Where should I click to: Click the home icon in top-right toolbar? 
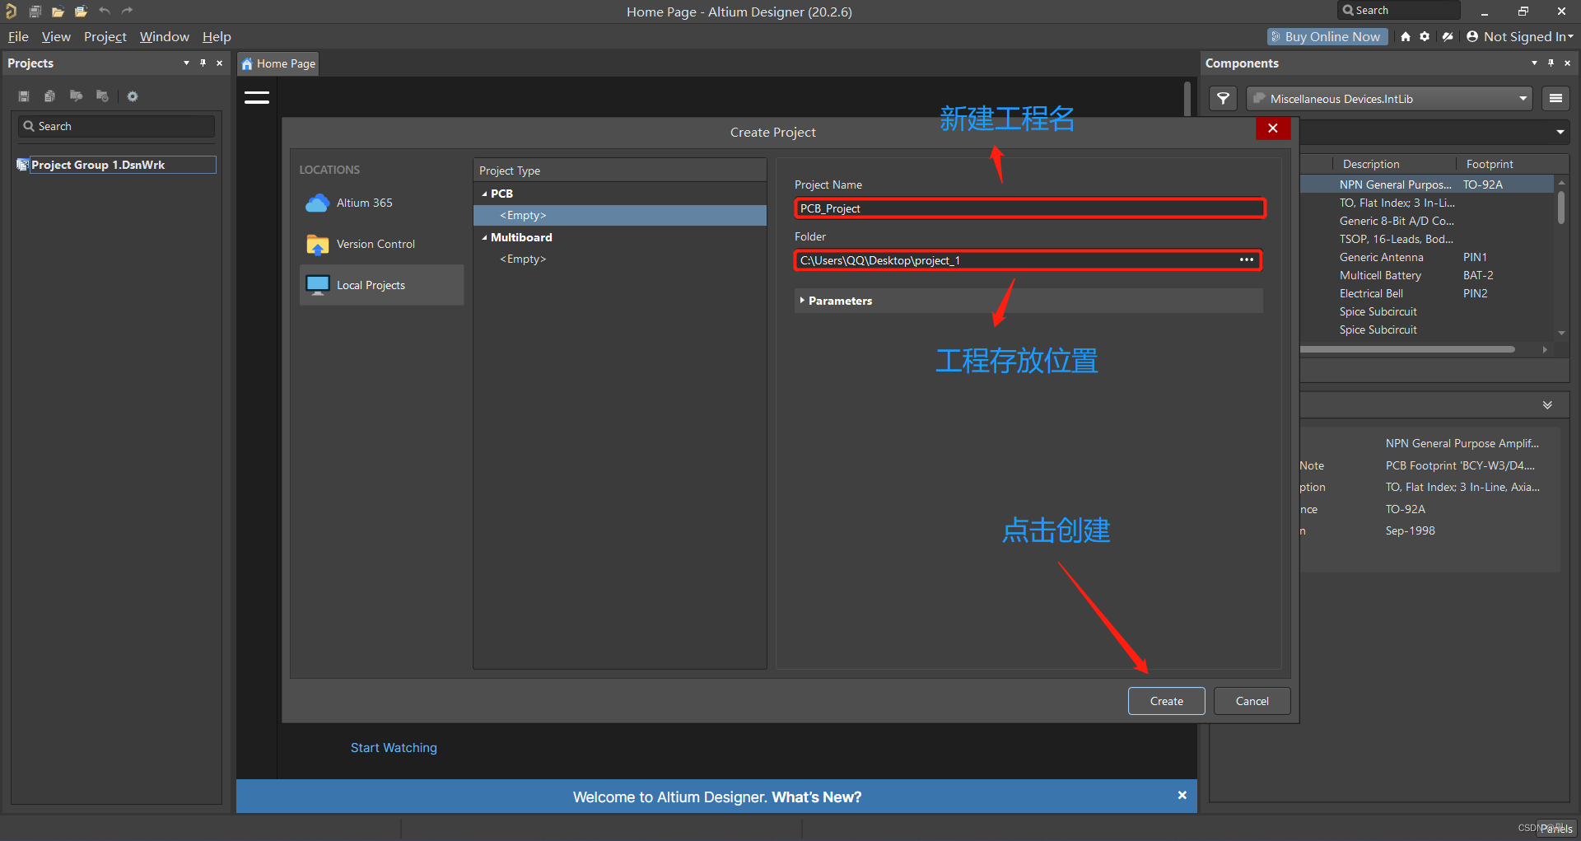[x=1406, y=36]
